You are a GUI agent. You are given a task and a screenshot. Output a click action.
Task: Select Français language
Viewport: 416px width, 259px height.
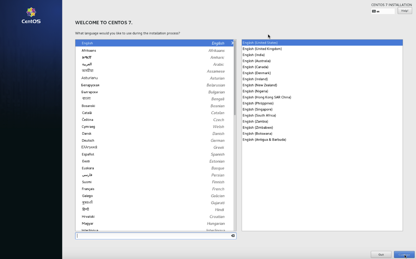point(155,189)
